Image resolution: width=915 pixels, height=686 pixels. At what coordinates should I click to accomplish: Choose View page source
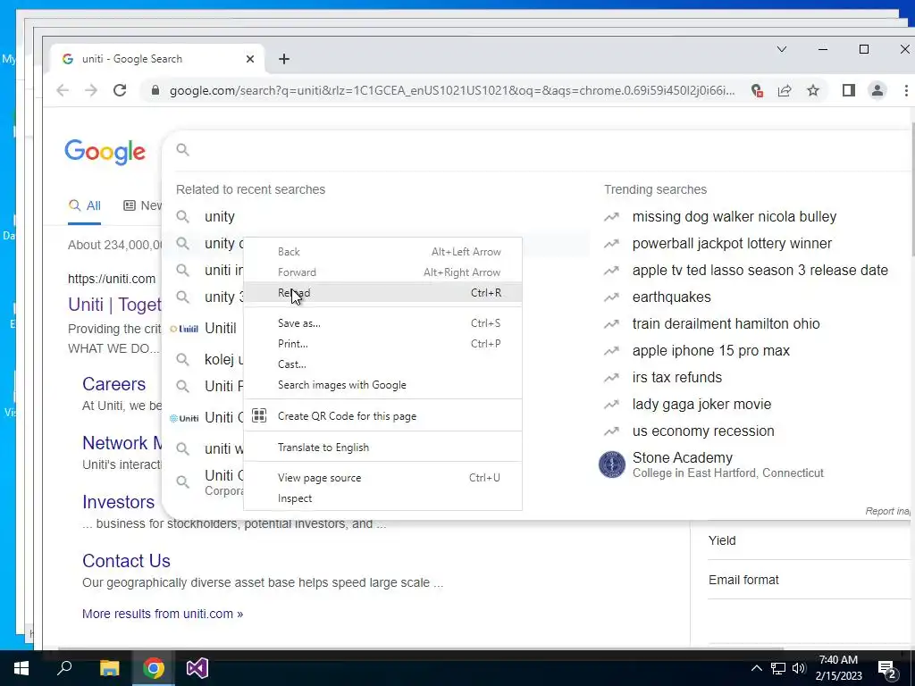[x=382, y=477]
